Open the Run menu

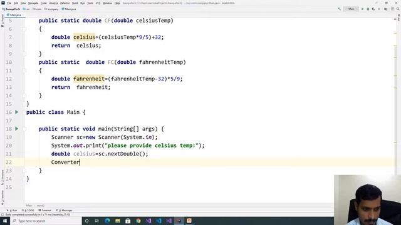[x=83, y=3]
